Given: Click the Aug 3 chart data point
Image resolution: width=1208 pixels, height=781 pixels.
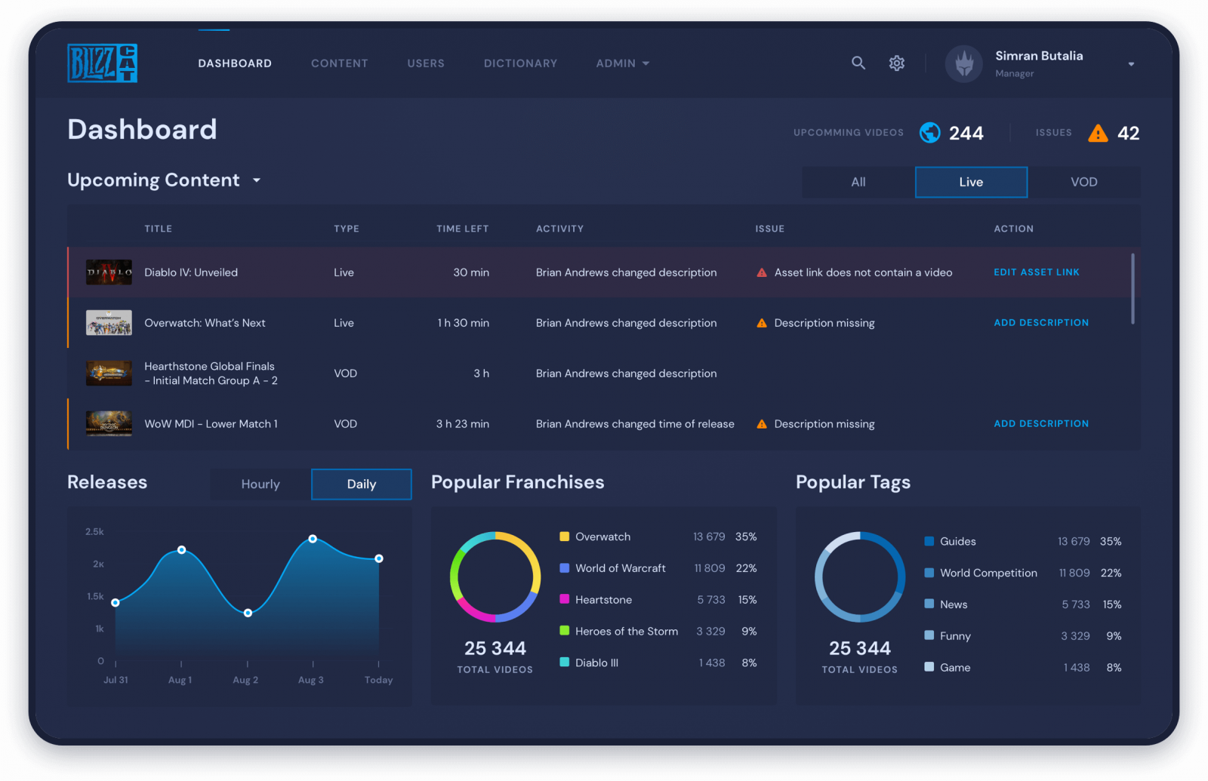Looking at the screenshot, I should click(x=313, y=539).
